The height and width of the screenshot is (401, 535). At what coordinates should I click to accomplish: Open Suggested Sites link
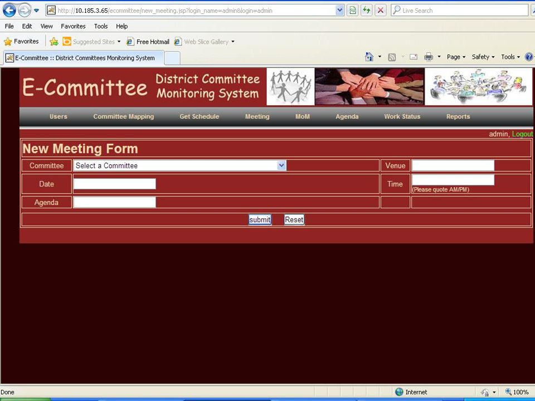pyautogui.click(x=89, y=42)
